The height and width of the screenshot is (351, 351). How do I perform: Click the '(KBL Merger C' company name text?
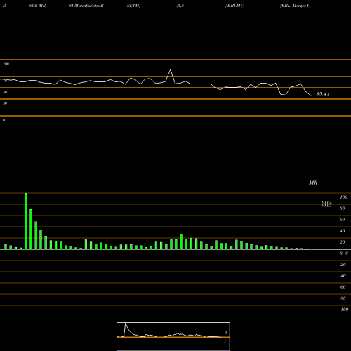(x=295, y=6)
